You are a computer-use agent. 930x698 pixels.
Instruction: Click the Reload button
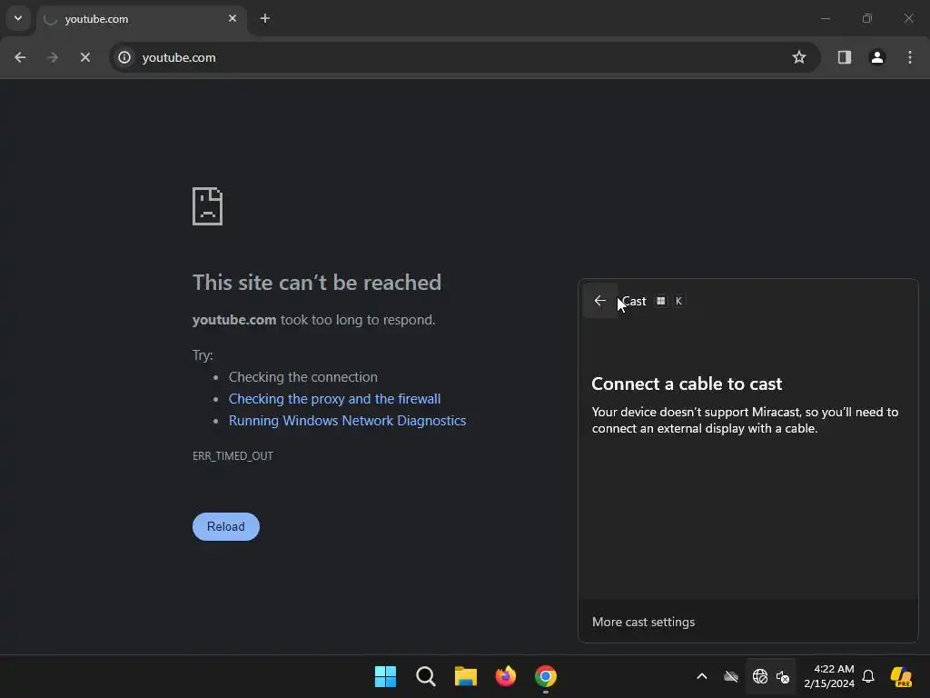pyautogui.click(x=226, y=526)
